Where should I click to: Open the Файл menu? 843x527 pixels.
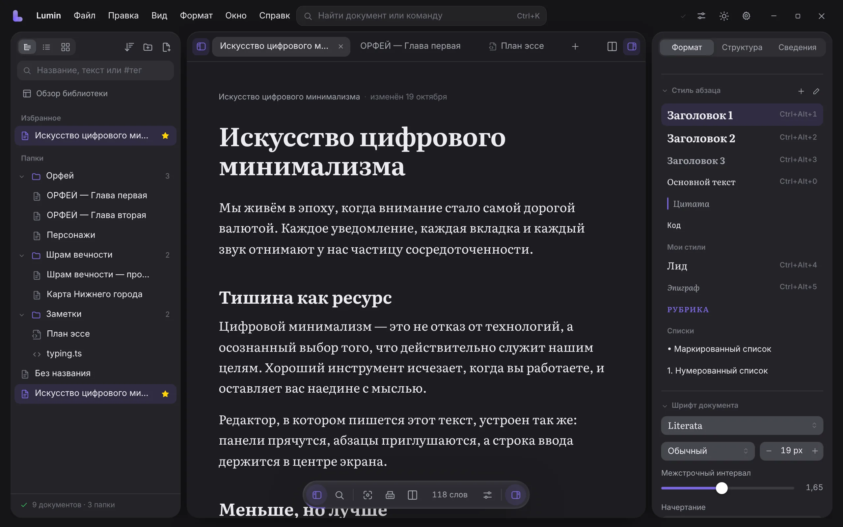84,16
